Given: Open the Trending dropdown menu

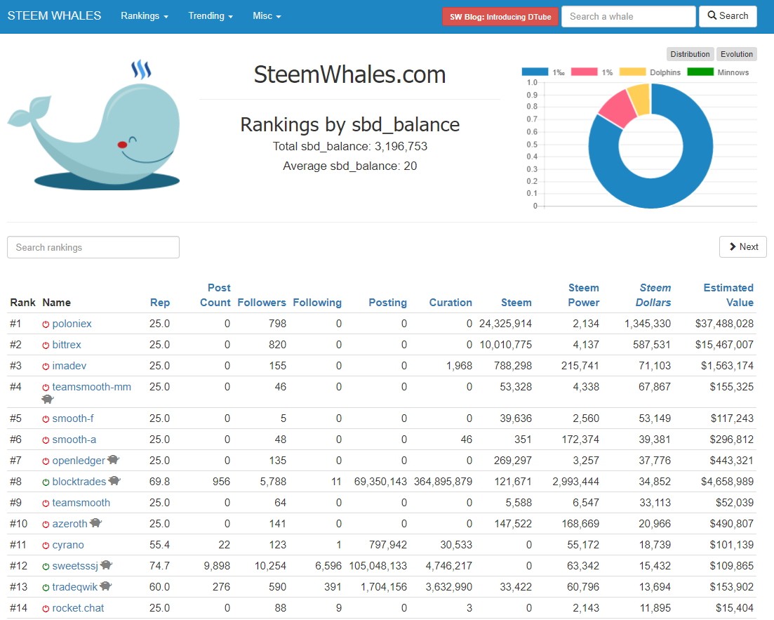Looking at the screenshot, I should coord(211,16).
